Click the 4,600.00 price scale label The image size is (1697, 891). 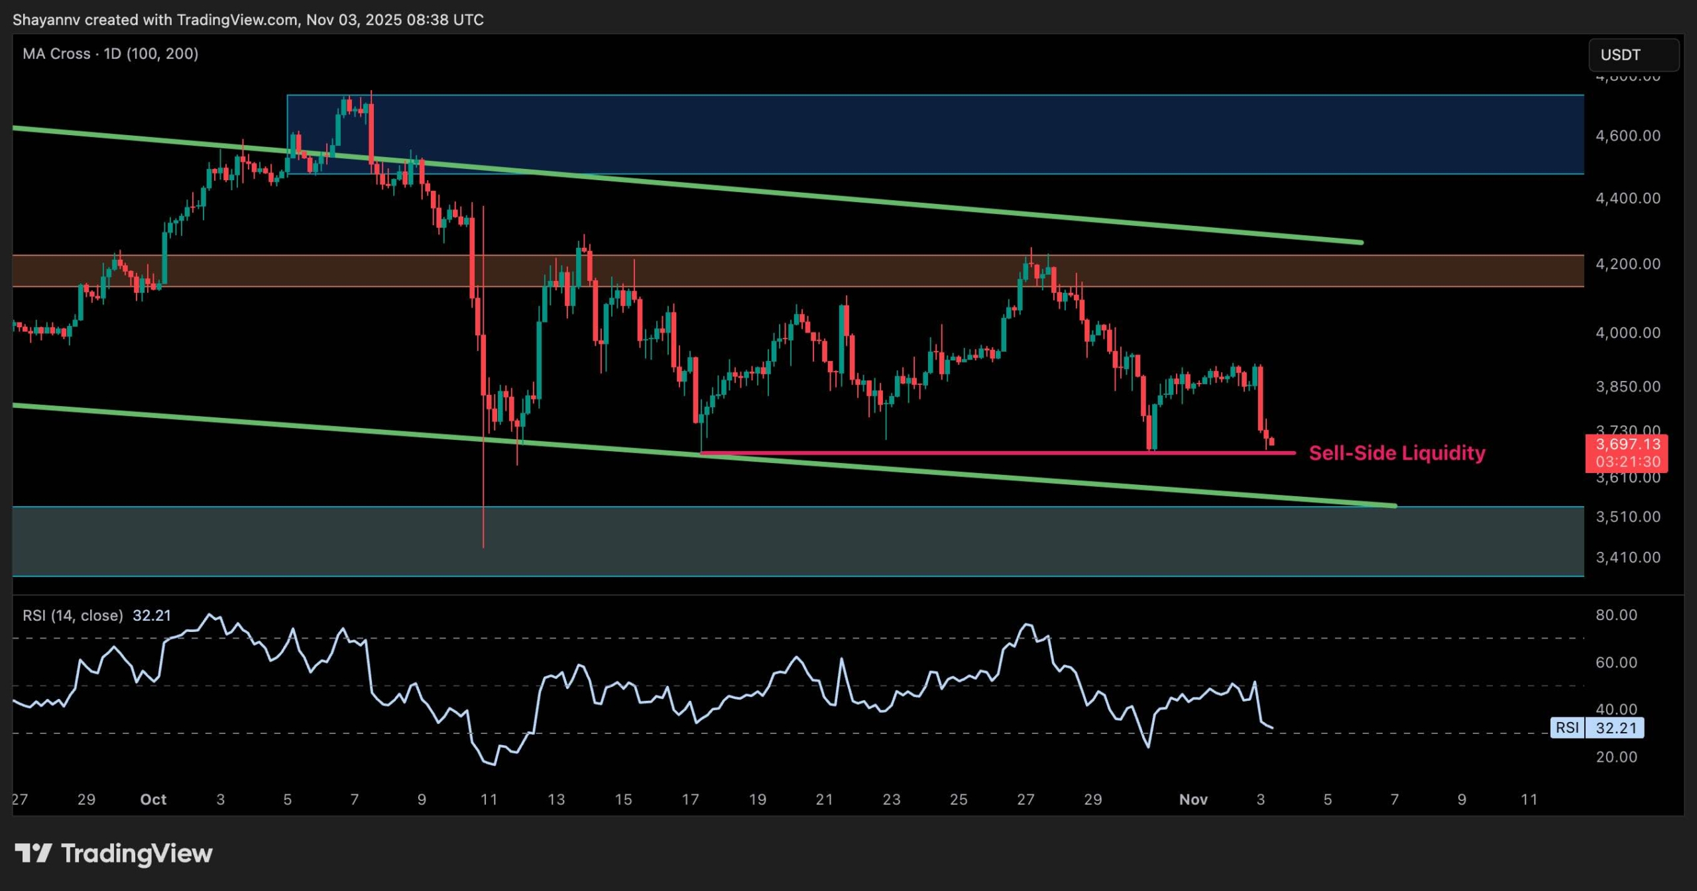coord(1627,136)
